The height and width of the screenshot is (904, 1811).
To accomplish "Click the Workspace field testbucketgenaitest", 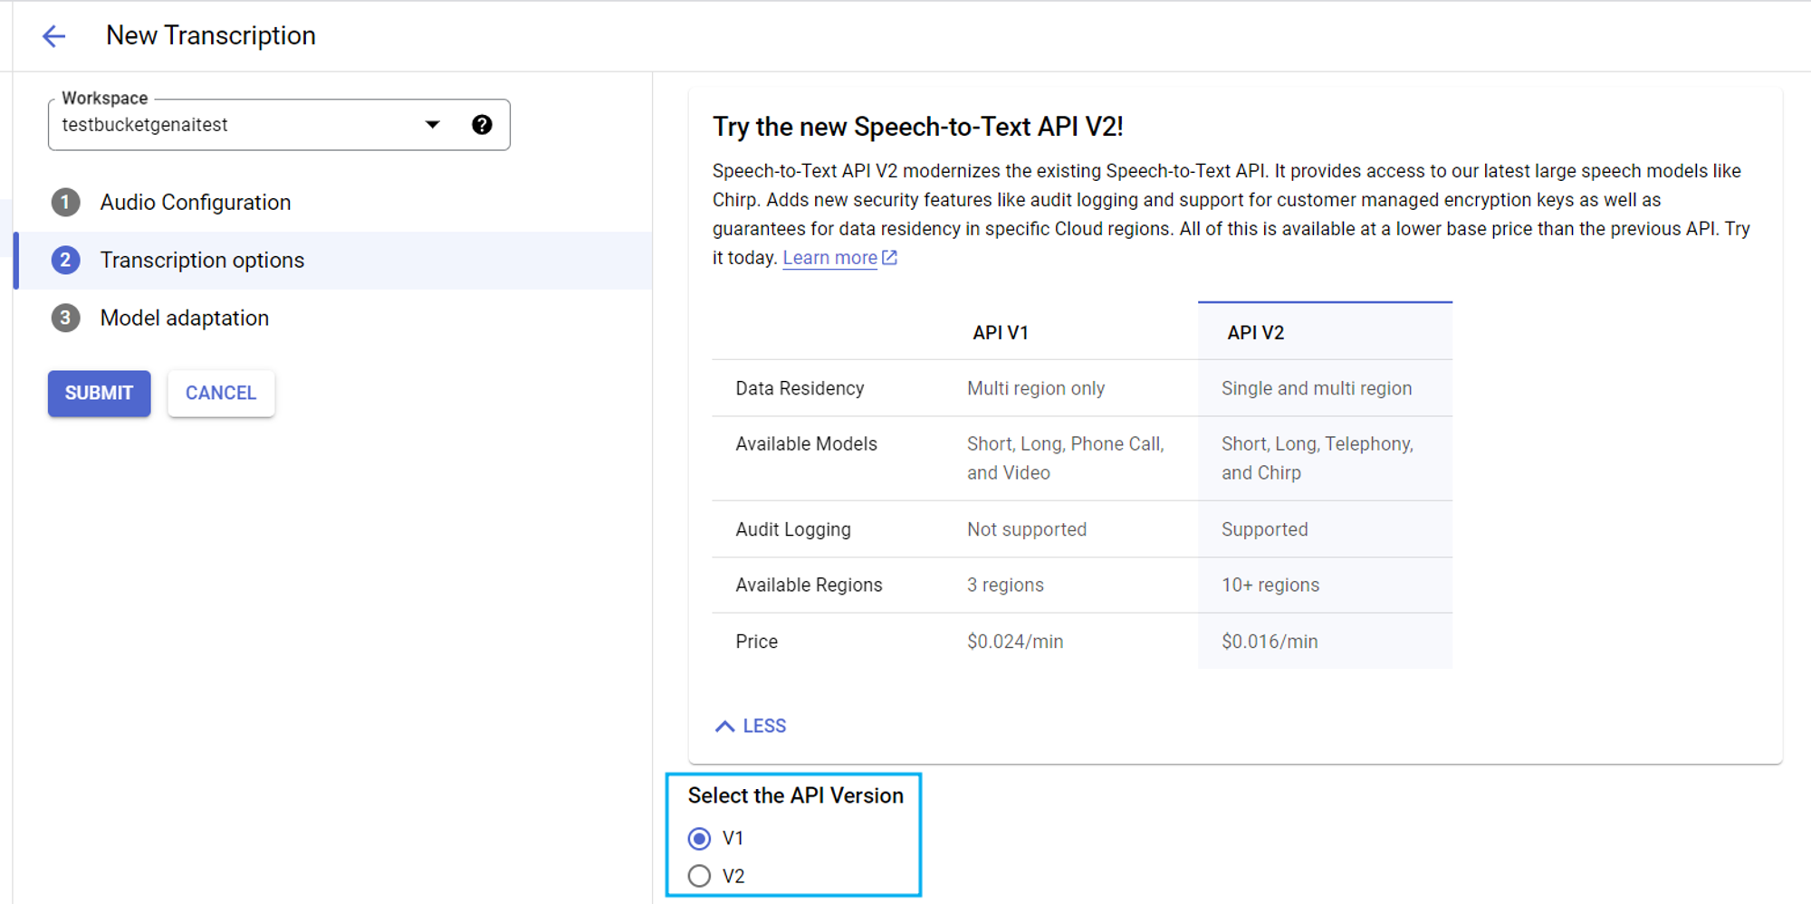I will (x=279, y=125).
